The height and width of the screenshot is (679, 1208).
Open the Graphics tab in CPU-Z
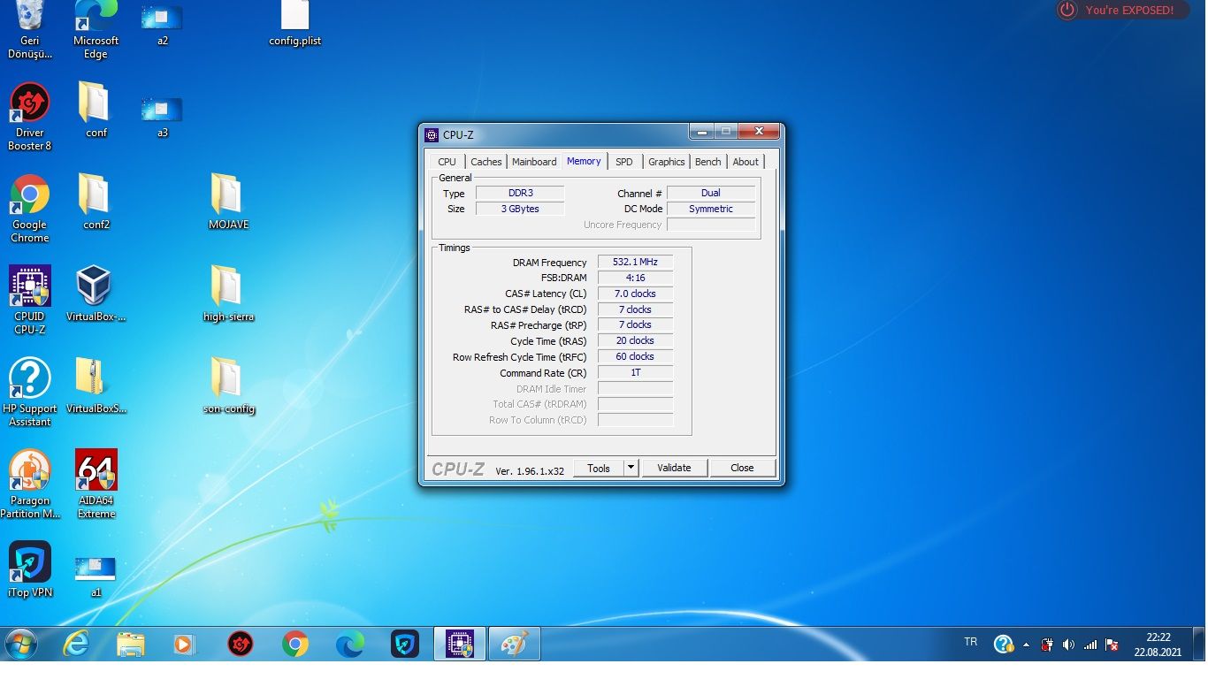666,162
